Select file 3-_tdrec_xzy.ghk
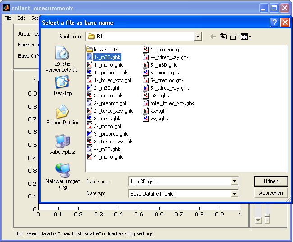This screenshot has height=242, width=293. pos(110,142)
